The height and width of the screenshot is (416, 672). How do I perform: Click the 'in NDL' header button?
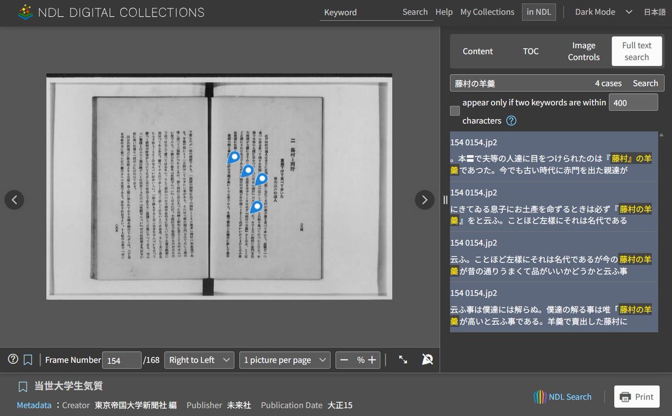pyautogui.click(x=539, y=12)
